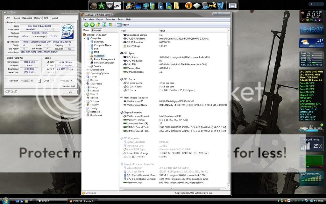This screenshot has height=204, width=326.
Task: Collapse the Computer tree node
Action: pyautogui.click(x=85, y=39)
